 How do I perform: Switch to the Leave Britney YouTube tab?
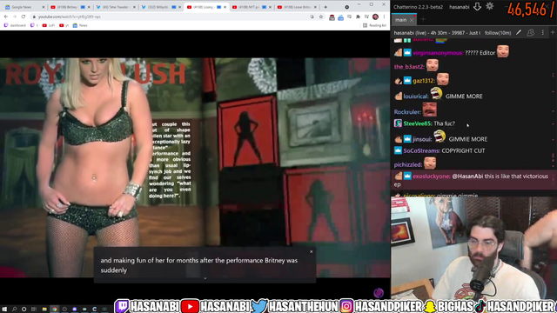(297, 7)
